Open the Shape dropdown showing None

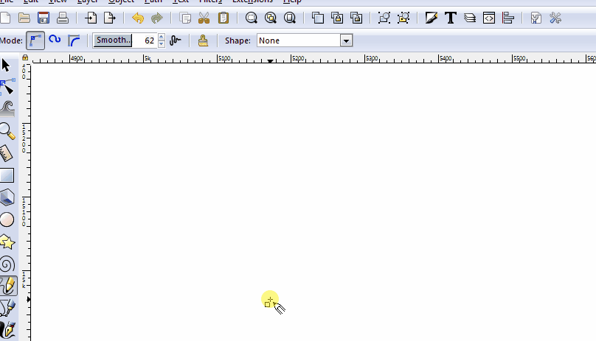click(x=305, y=41)
